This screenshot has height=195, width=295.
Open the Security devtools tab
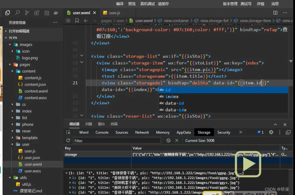[x=224, y=132]
